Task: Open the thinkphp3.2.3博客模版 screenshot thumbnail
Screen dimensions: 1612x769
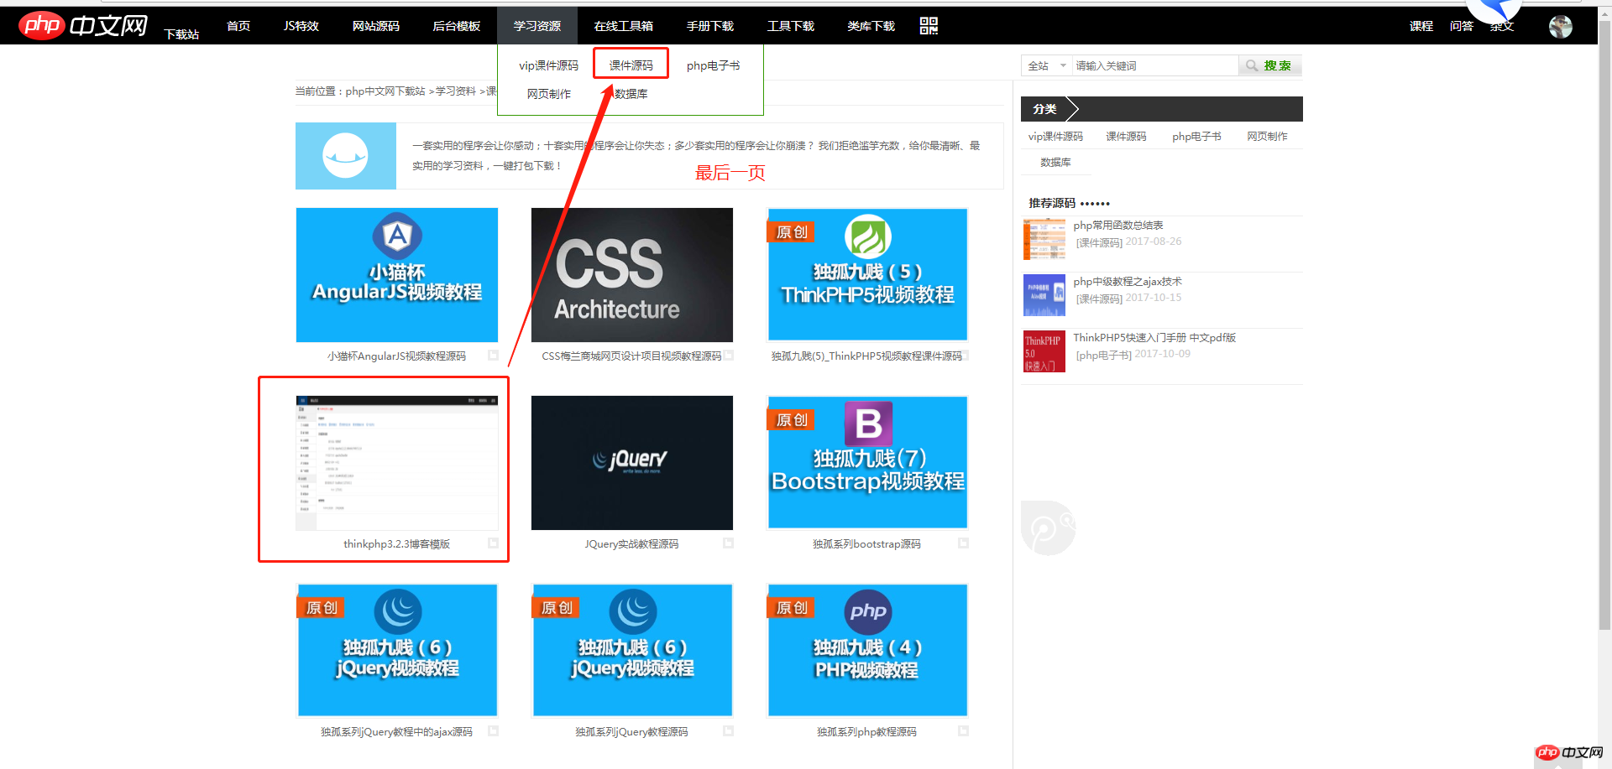Action: pos(397,463)
